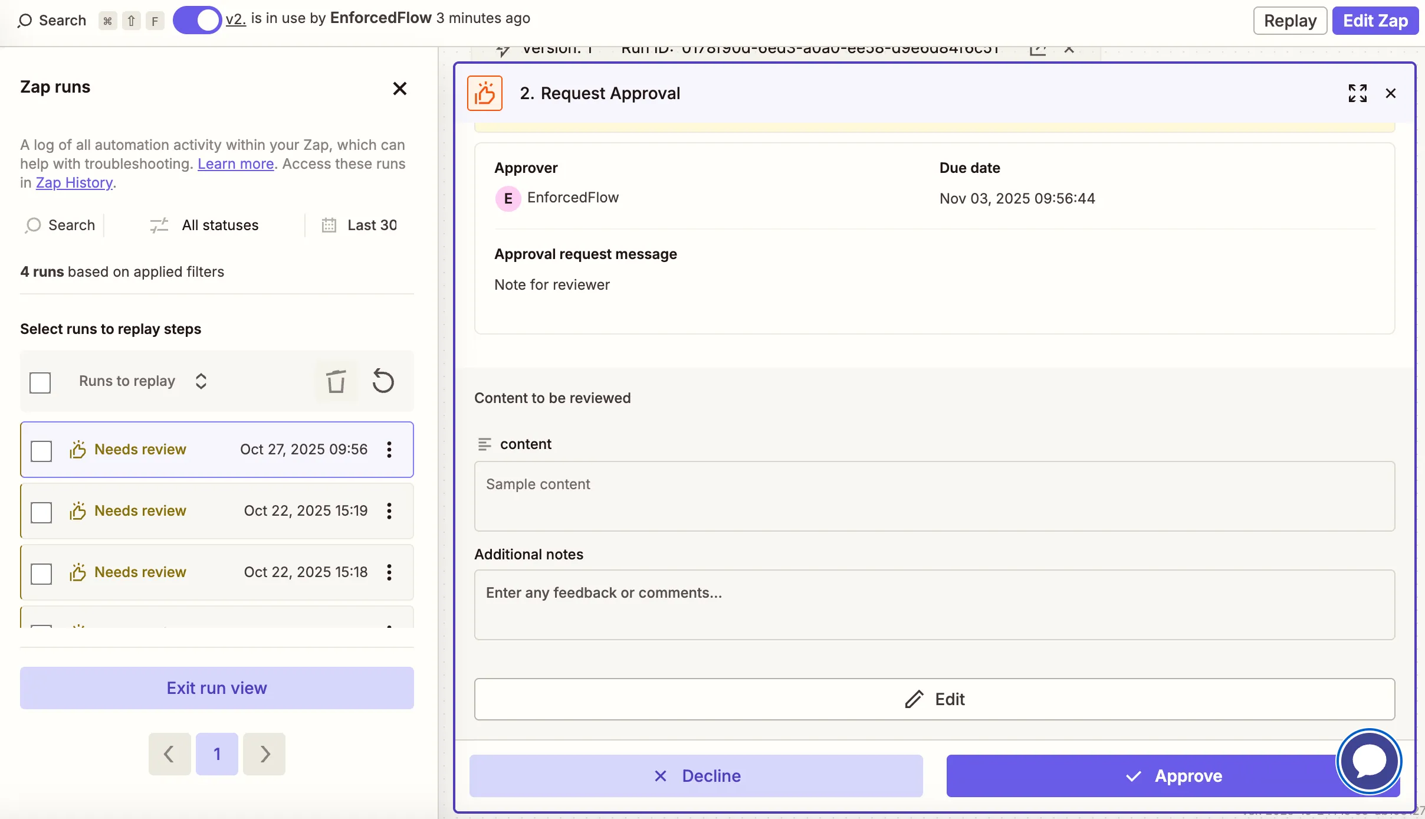Expand Request Approval to fullscreen
1425x819 pixels.
click(1358, 93)
